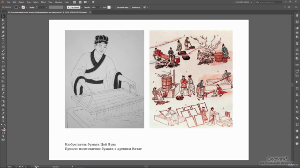Open the Help menu
Viewport: 300px width, 168px height.
(67, 2)
